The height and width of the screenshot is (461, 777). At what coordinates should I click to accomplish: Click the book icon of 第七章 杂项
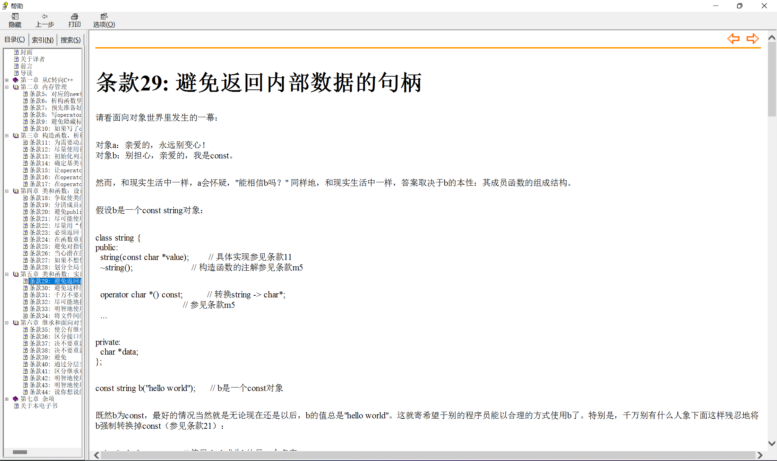coord(15,399)
